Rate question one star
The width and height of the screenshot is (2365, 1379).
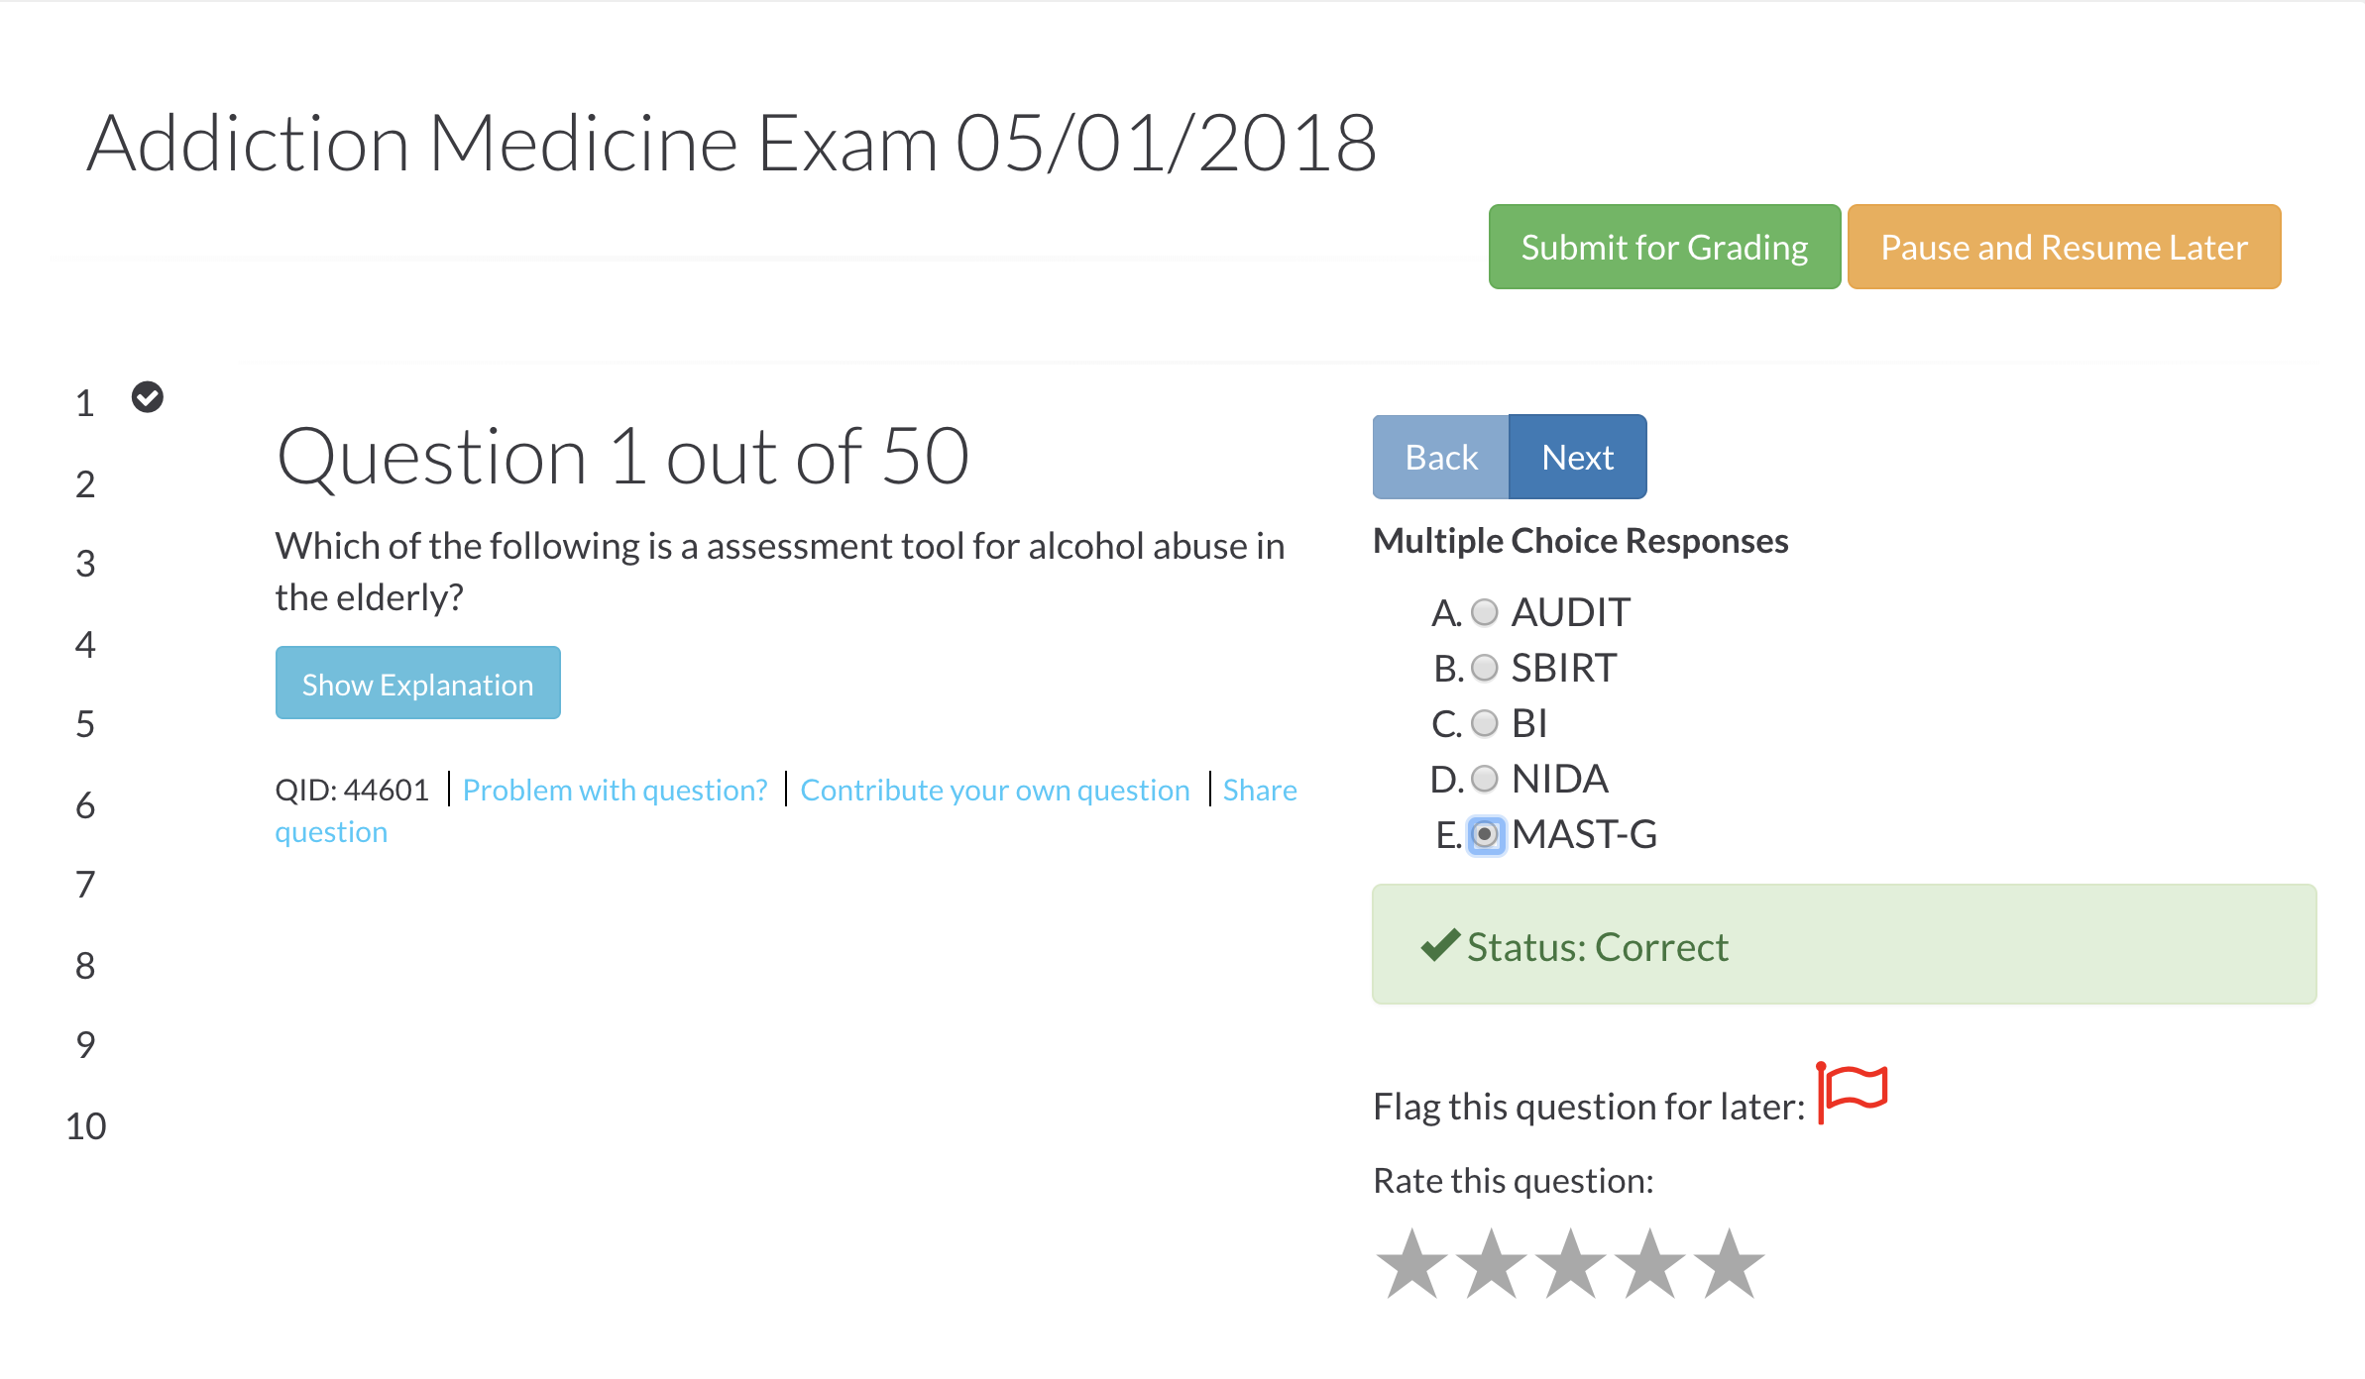tap(1411, 1264)
